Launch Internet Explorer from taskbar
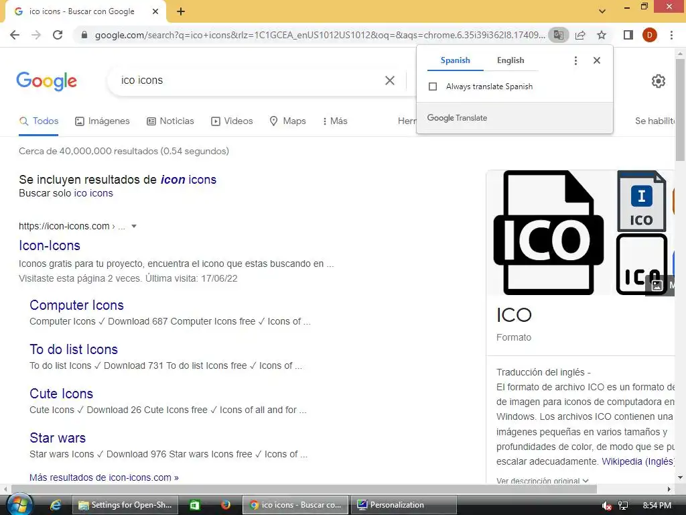Viewport: 686px width, 515px height. [56, 505]
